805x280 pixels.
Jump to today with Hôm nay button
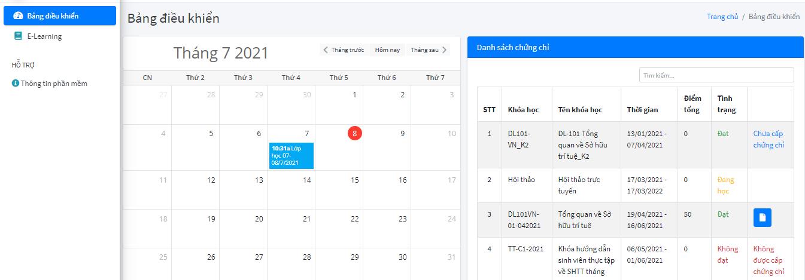point(387,50)
